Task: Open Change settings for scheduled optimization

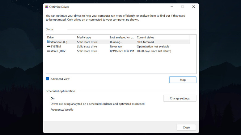Action: pyautogui.click(x=179, y=98)
